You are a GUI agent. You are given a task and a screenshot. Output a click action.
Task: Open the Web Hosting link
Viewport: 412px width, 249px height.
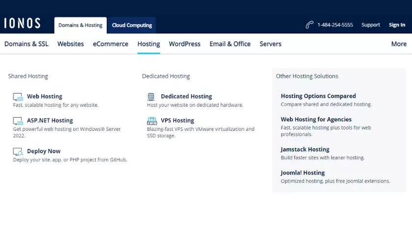click(45, 97)
